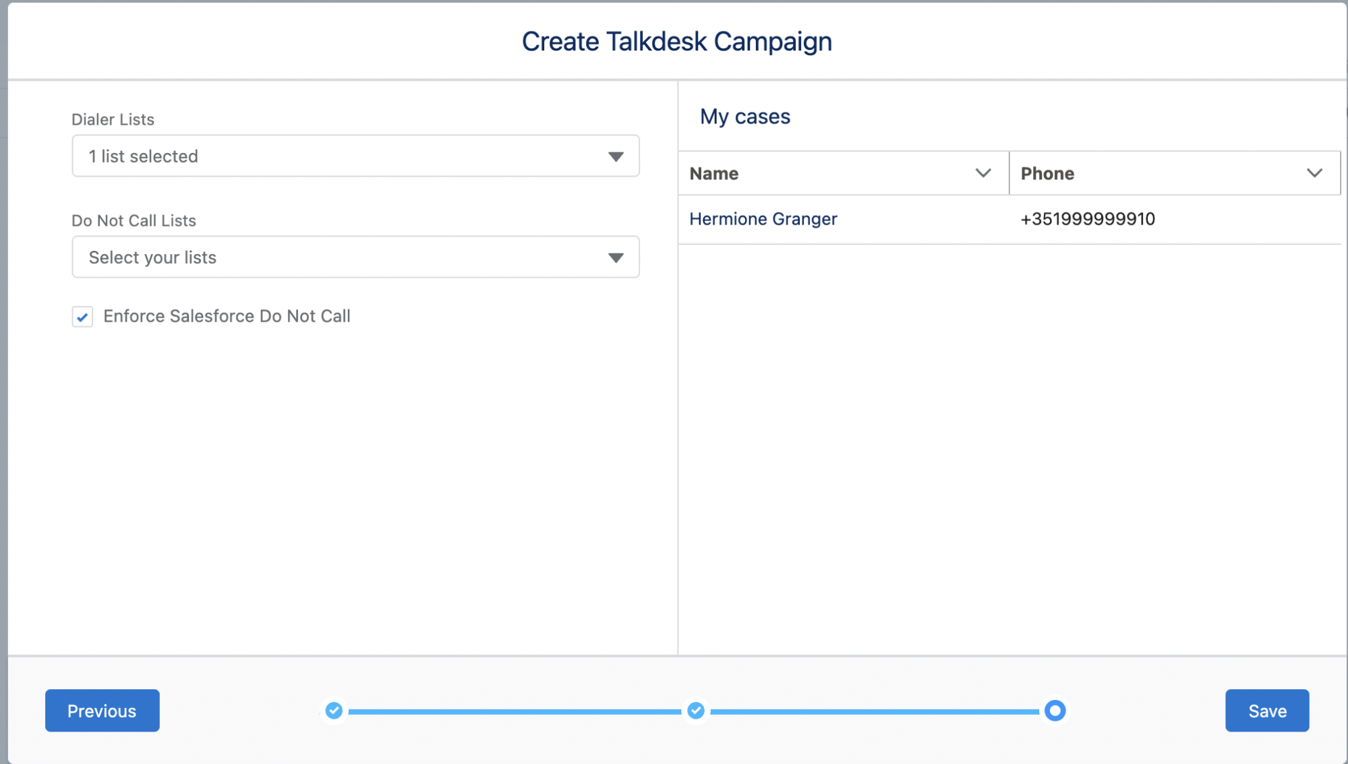Click the My cases heading

click(745, 116)
